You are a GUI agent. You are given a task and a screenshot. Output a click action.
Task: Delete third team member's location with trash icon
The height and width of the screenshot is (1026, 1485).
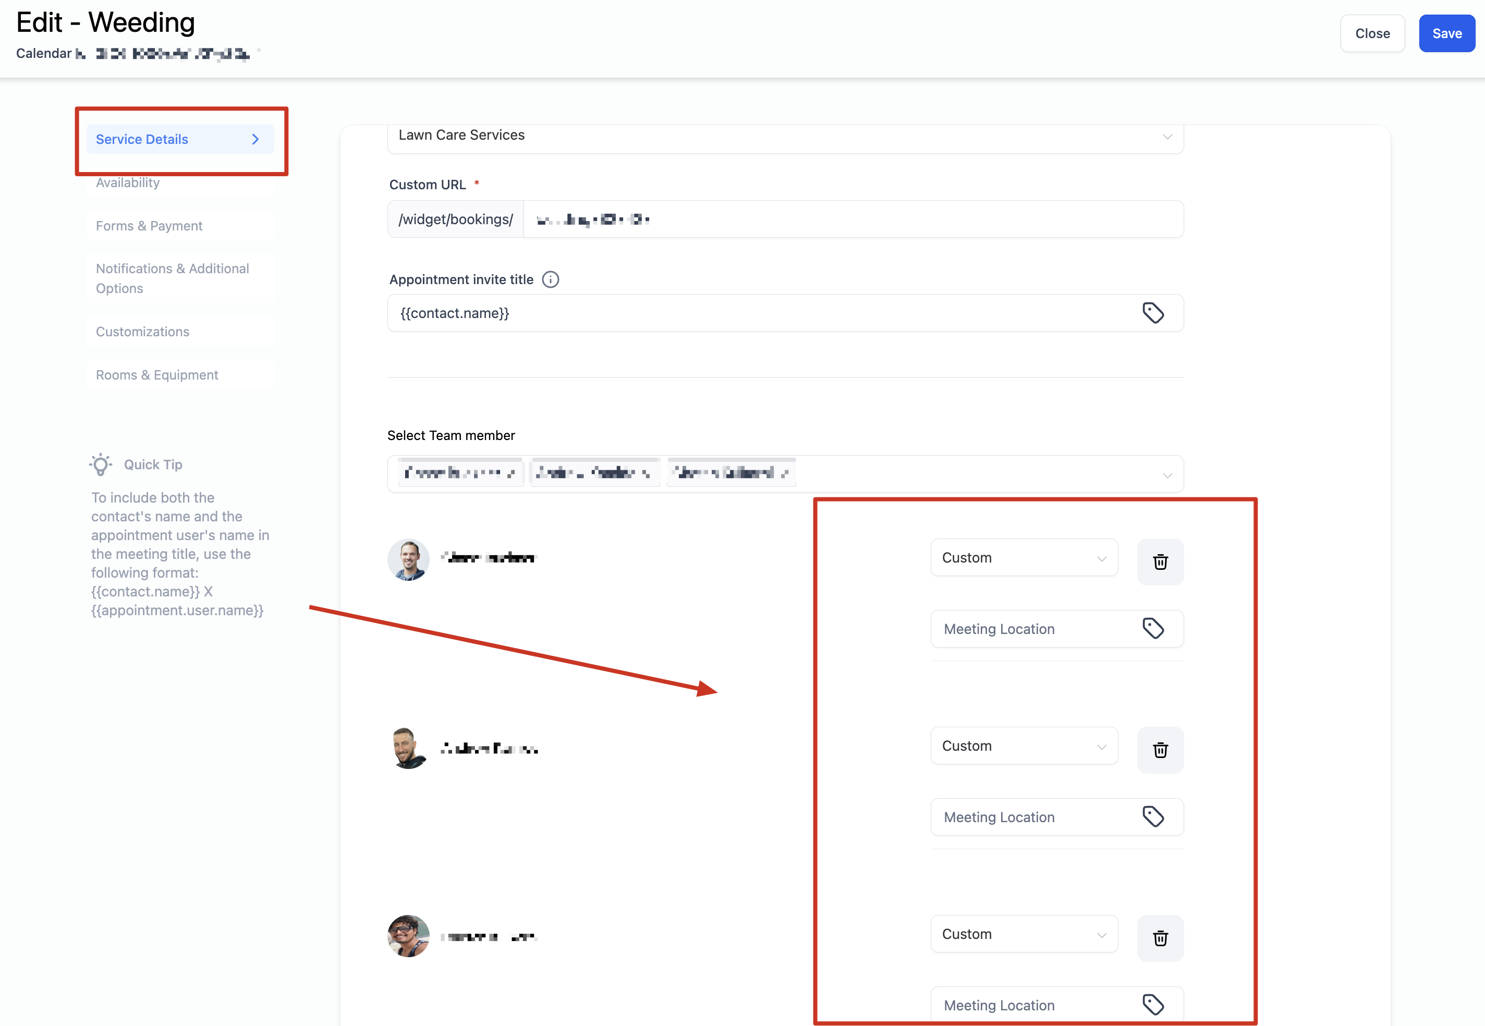tap(1160, 938)
